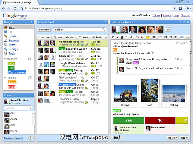
Task: Click the contacts Search field
Action: coord(18,108)
